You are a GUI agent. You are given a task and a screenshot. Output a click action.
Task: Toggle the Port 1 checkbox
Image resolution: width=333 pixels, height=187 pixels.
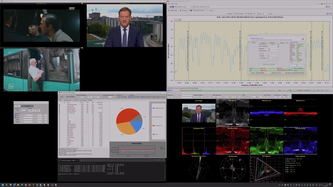click(x=15, y=115)
